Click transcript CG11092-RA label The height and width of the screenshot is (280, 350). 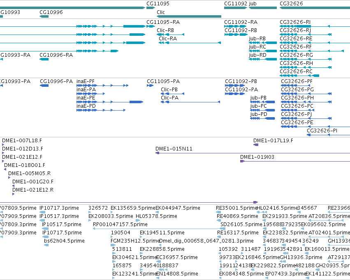click(241, 22)
